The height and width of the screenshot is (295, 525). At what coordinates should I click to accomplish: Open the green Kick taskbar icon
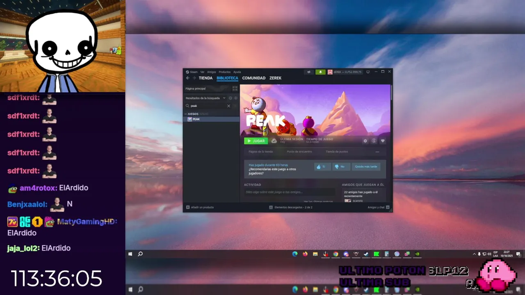(x=377, y=254)
